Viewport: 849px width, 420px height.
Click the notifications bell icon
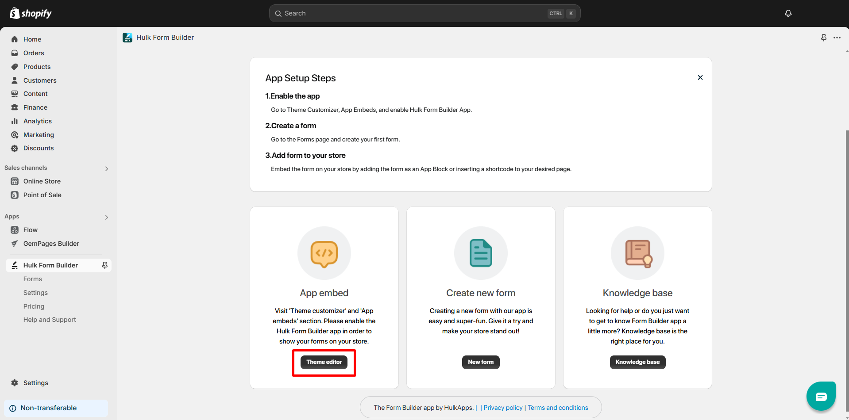tap(788, 13)
